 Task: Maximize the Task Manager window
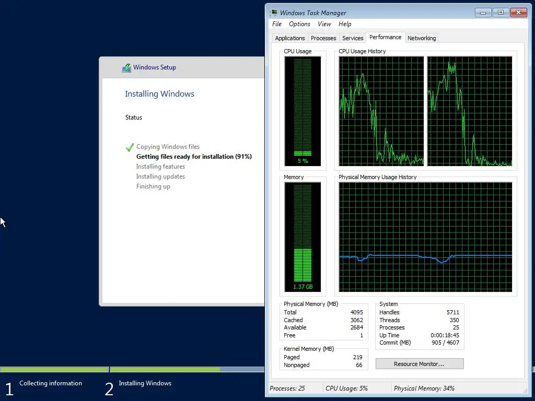[501, 13]
